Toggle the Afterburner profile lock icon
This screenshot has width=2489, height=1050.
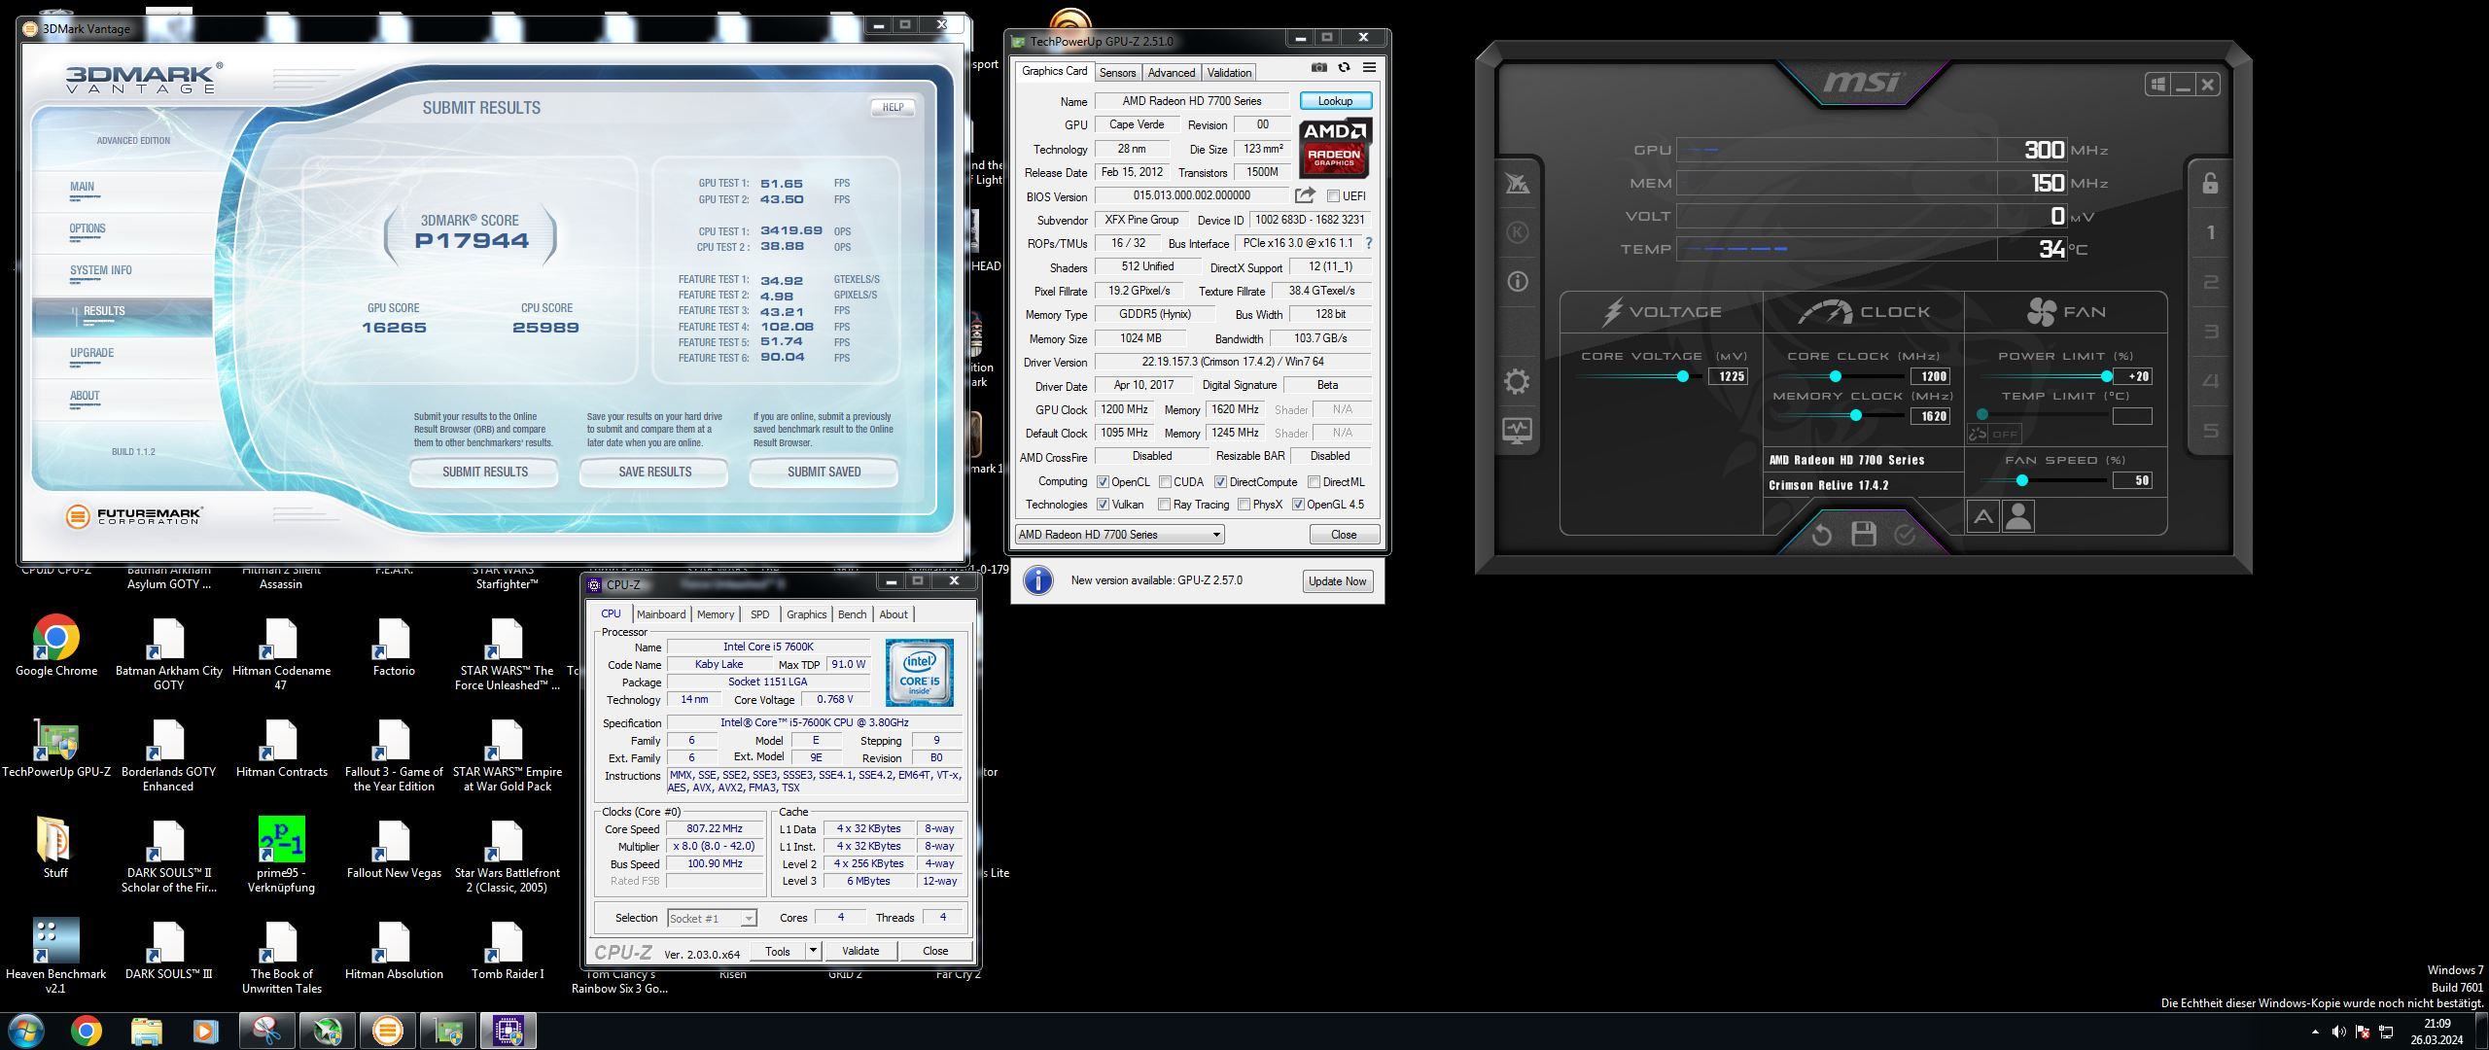click(2210, 183)
